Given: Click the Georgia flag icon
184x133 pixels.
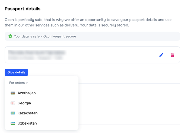Looking at the screenshot, I should coord(13,103).
